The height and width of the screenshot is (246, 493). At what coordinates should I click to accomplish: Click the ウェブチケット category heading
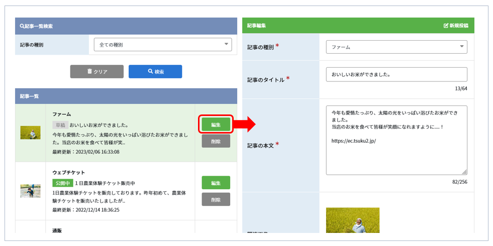click(x=68, y=173)
